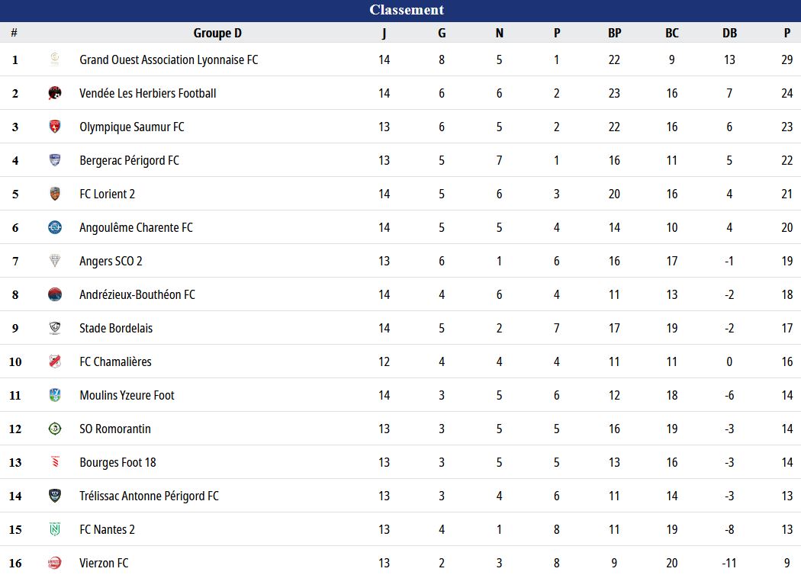The height and width of the screenshot is (575, 801).
Task: Click the Stade Bordelais crest
Action: pos(55,328)
